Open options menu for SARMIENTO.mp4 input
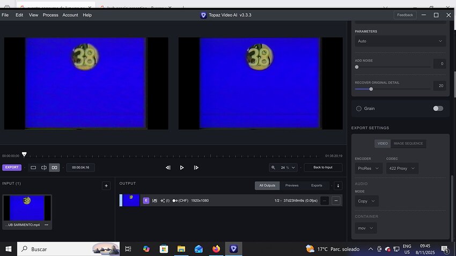 47,225
